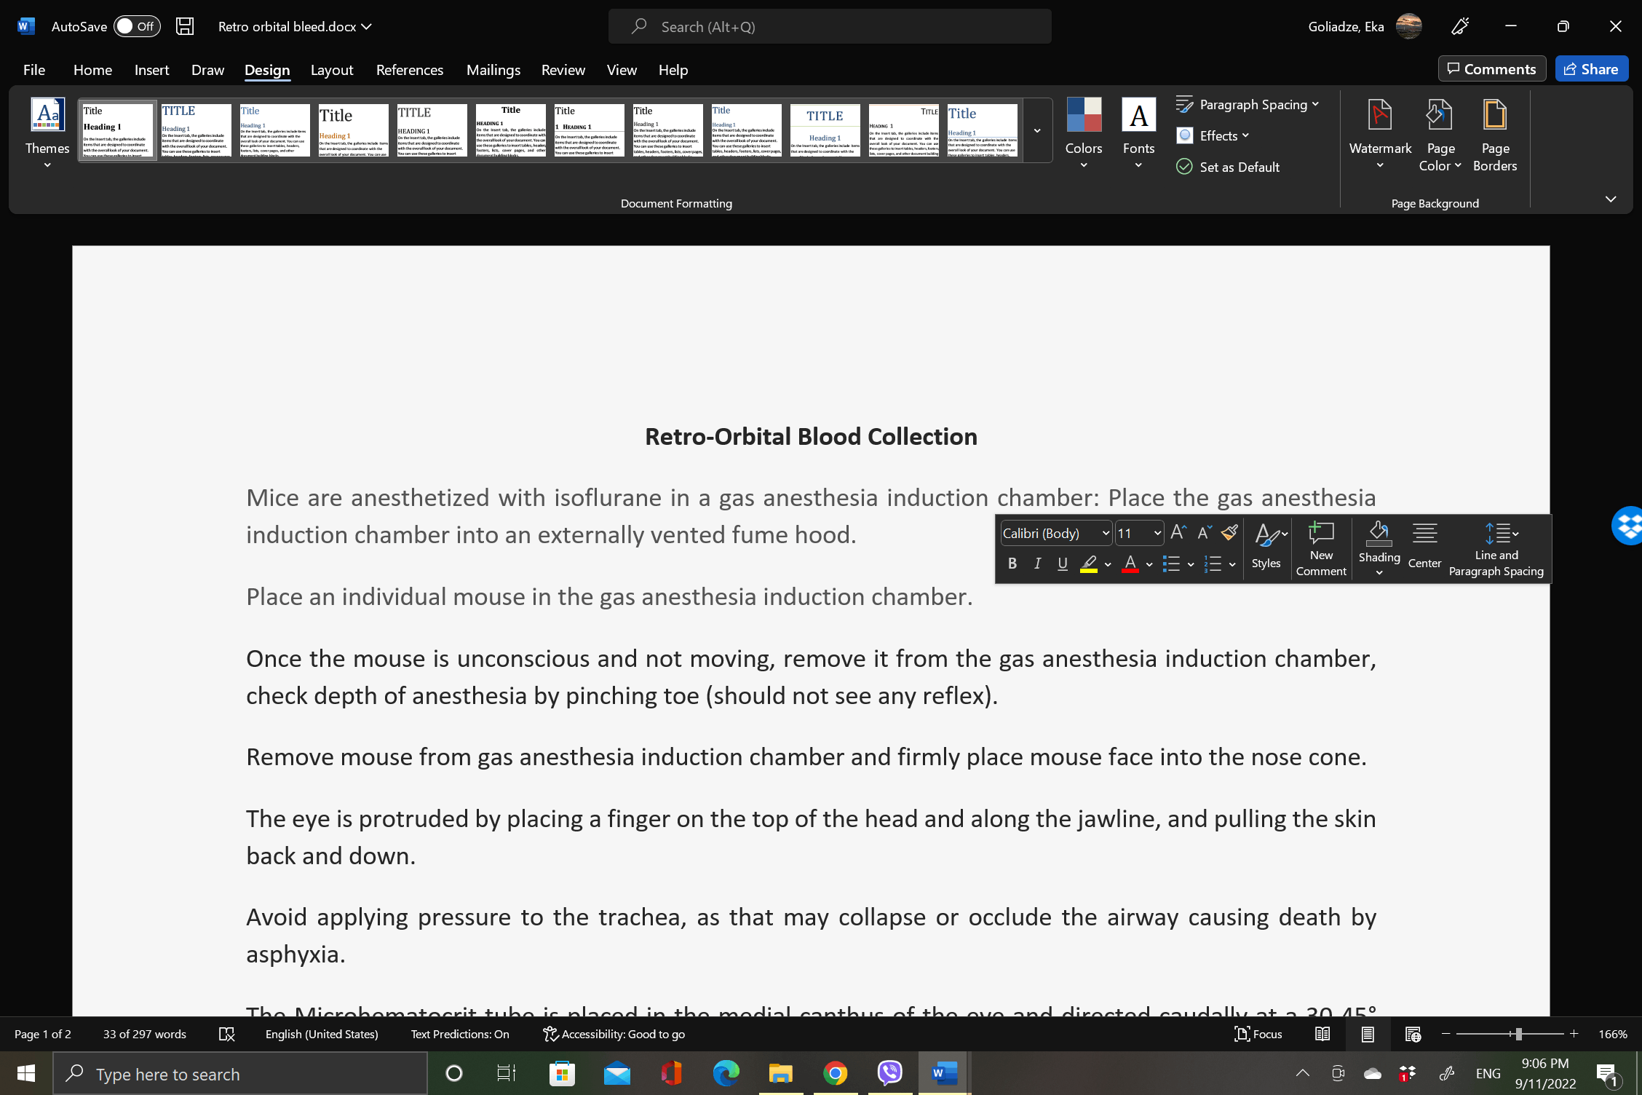The width and height of the screenshot is (1642, 1095).
Task: Switch to the Layout ribbon tab
Action: tap(331, 70)
